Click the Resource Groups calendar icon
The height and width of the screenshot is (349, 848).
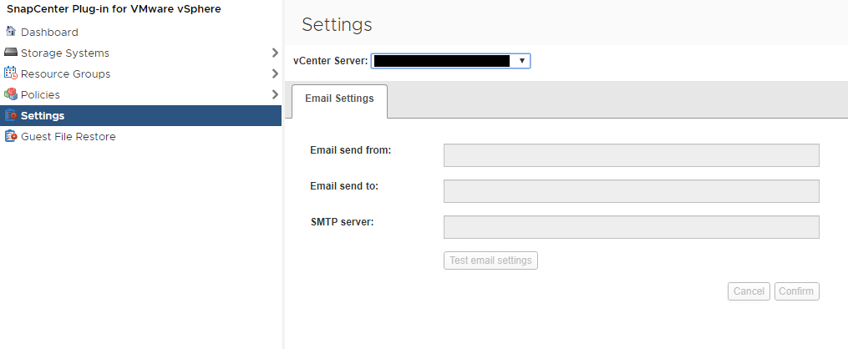click(11, 73)
